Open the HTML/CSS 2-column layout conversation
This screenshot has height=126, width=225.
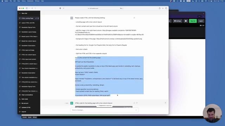[x=29, y=64]
